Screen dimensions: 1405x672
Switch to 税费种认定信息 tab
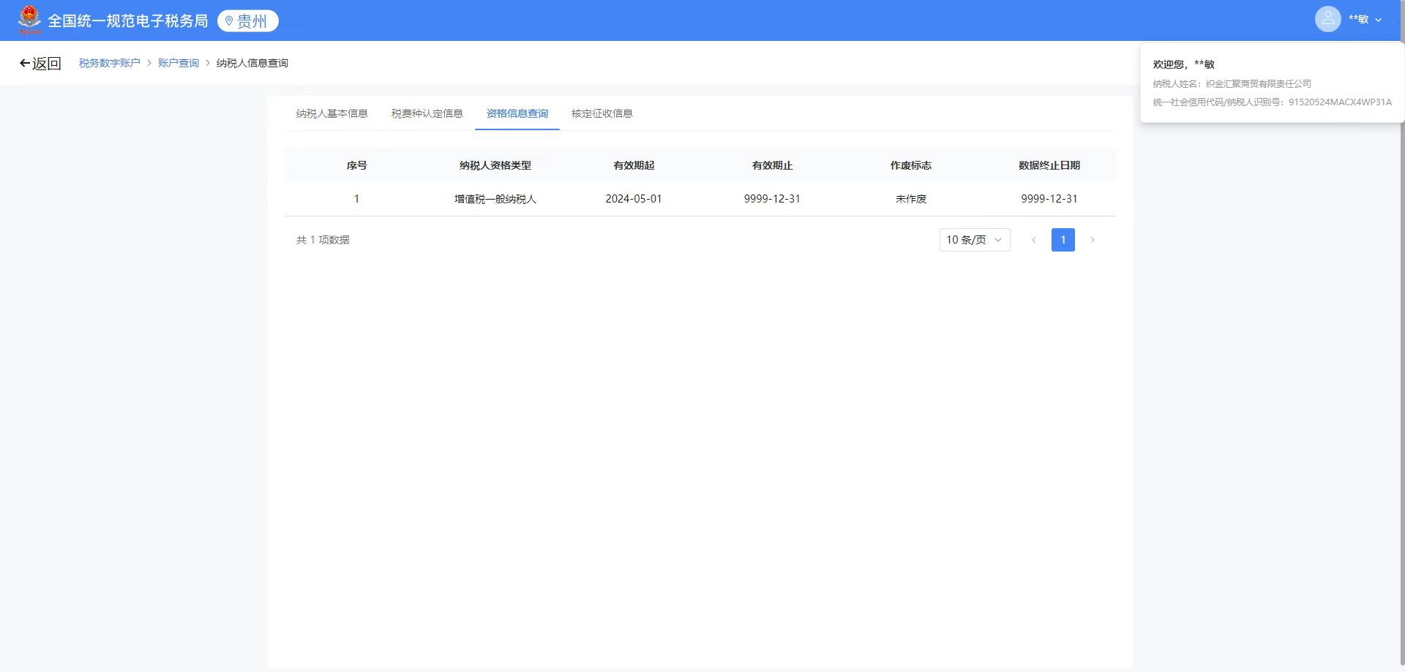point(427,113)
